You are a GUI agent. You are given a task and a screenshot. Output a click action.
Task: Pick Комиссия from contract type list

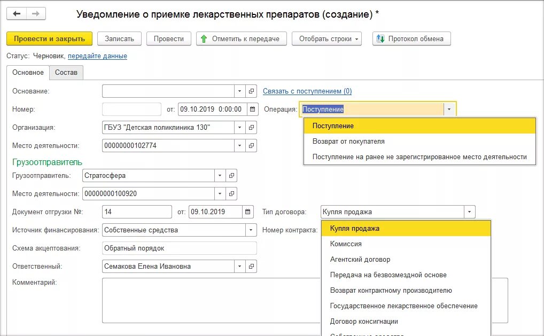point(346,244)
